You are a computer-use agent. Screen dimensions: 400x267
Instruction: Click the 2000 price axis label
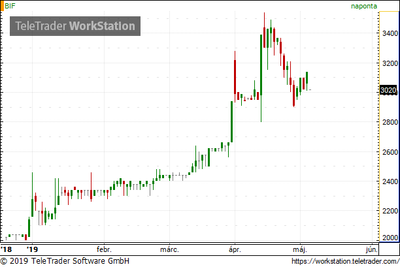390,238
